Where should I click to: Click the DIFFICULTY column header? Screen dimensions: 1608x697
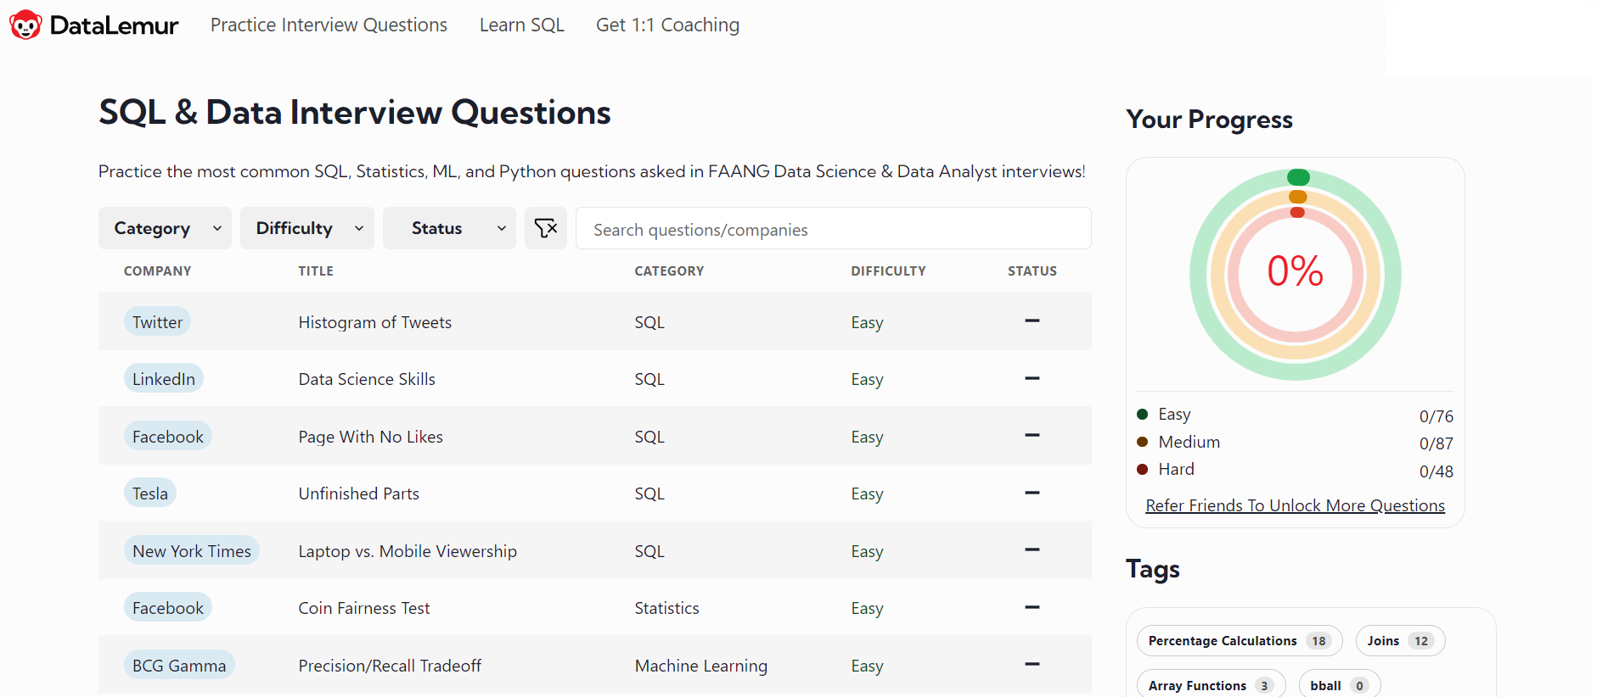(x=888, y=271)
